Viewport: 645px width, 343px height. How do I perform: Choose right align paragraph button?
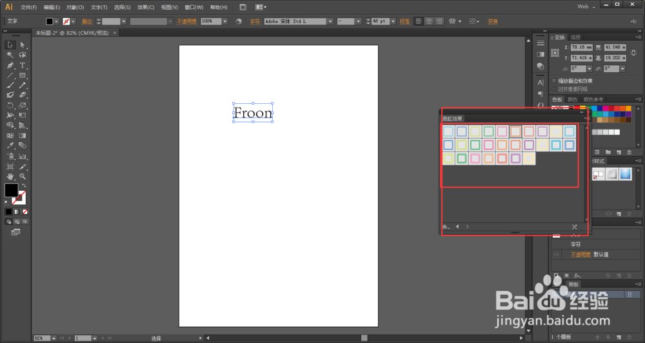pyautogui.click(x=439, y=21)
